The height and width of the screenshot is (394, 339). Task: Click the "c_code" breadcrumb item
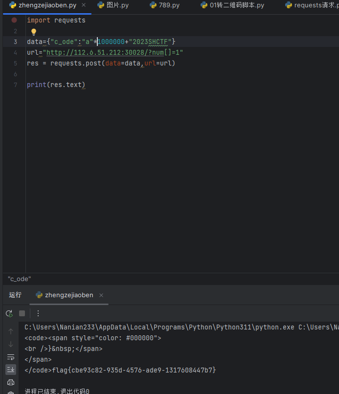pos(19,279)
